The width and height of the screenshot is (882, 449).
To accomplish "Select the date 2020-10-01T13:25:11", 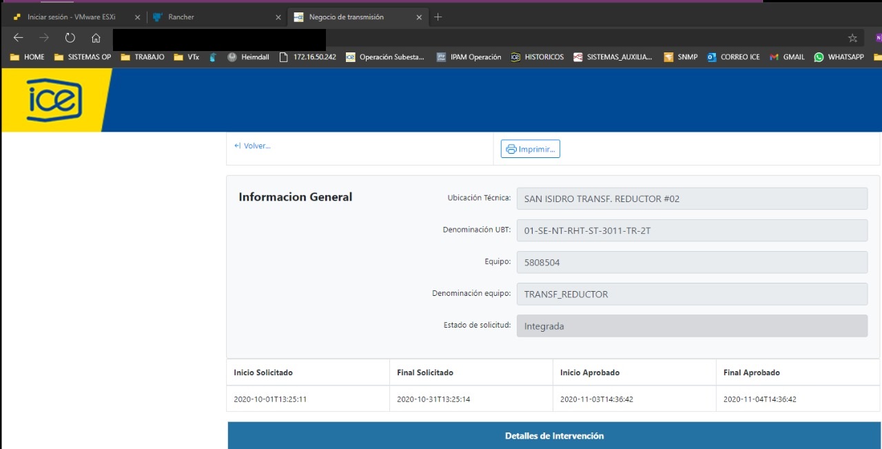I will tap(270, 399).
